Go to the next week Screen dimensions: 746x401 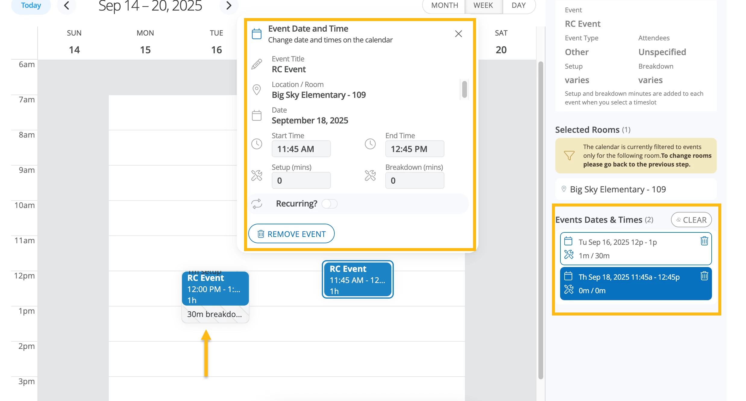tap(229, 5)
